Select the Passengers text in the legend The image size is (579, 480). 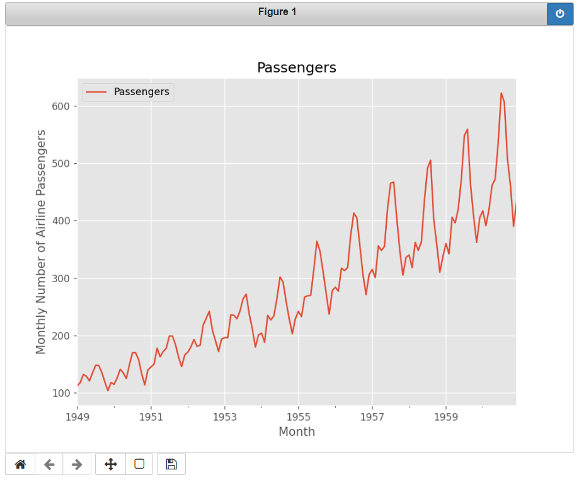[141, 92]
